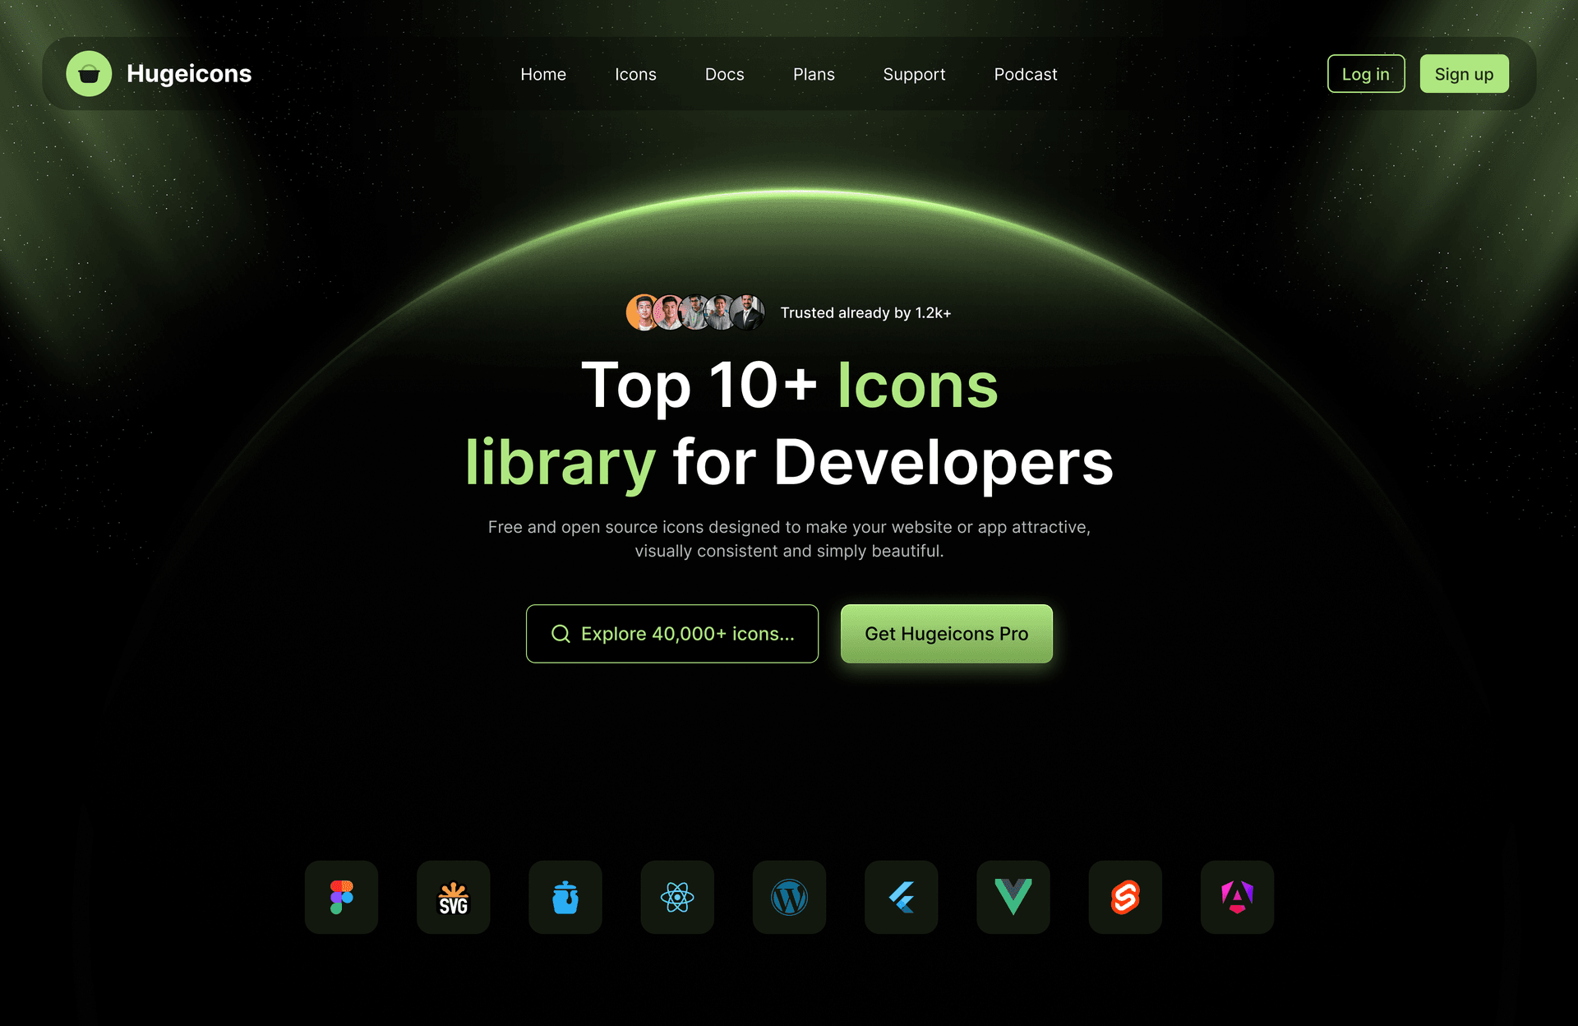Open the Support nav link
The image size is (1578, 1026).
click(x=914, y=74)
